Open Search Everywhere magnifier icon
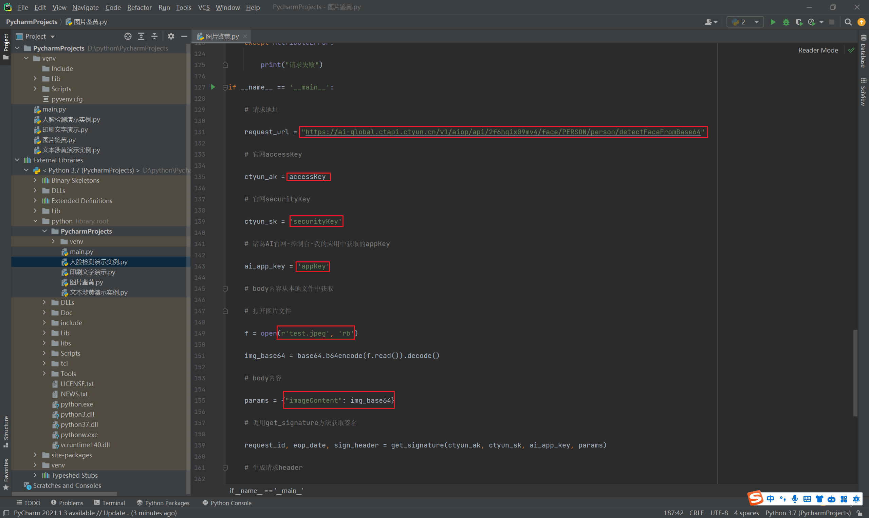 (x=848, y=22)
